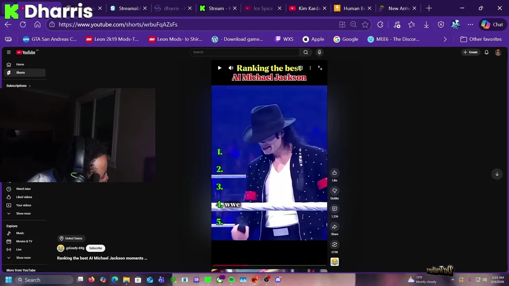The height and width of the screenshot is (286, 509).
Task: Open Edge extensions puzzle icon
Action: point(380,24)
